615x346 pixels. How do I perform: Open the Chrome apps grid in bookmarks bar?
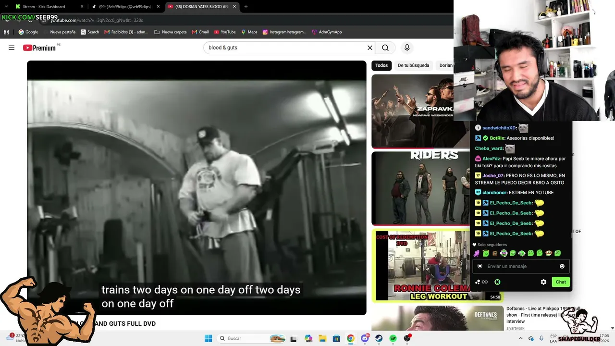tap(6, 32)
